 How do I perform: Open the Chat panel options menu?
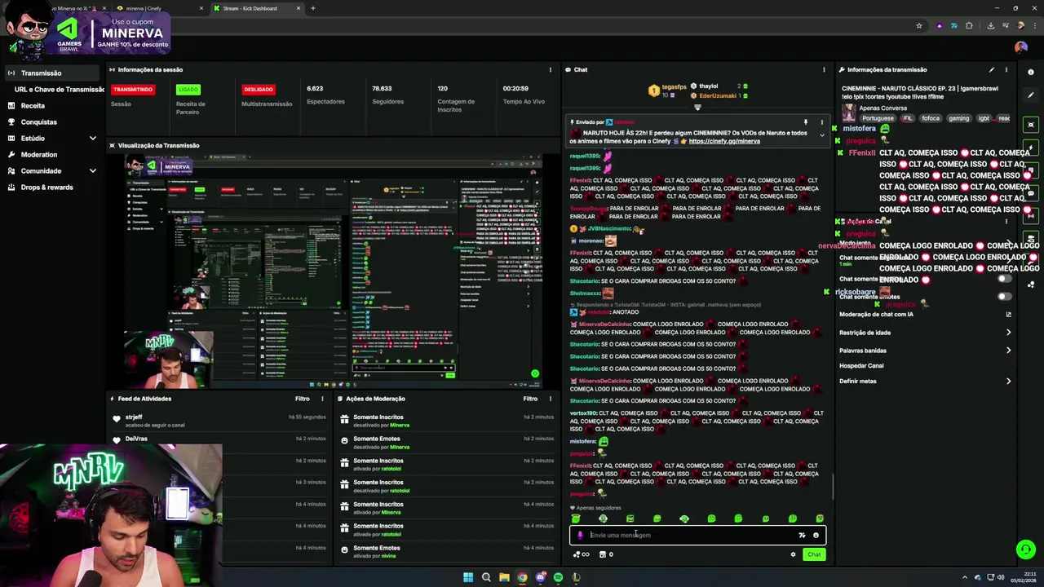[x=824, y=69]
